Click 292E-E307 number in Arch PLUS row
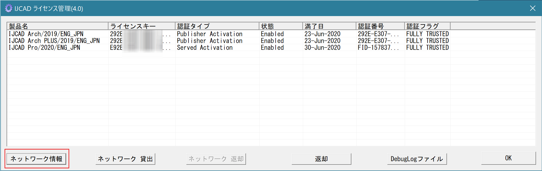This screenshot has width=542, height=171. (378, 41)
